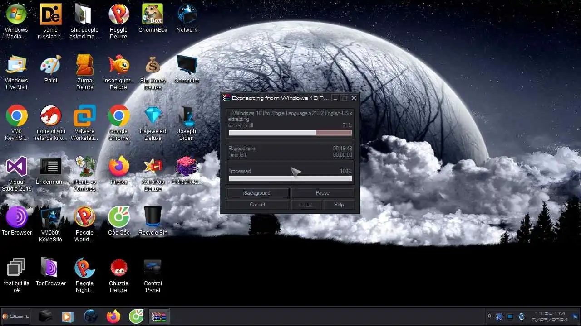Open Windows Live Mail shortcut

click(x=16, y=72)
